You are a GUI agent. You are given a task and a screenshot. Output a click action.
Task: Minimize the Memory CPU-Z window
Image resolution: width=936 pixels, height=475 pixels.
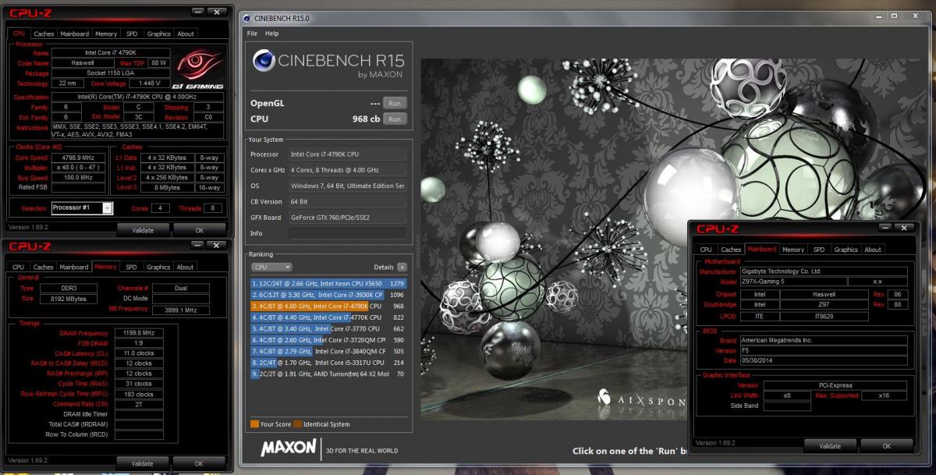click(x=197, y=246)
